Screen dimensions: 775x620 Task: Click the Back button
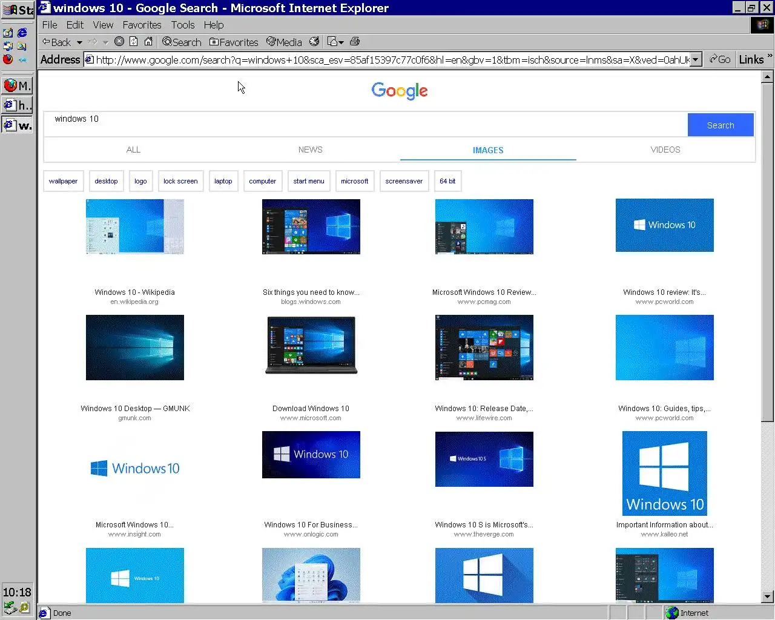click(56, 42)
